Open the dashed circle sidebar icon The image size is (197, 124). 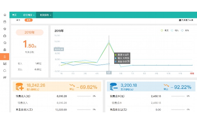(x=5, y=71)
